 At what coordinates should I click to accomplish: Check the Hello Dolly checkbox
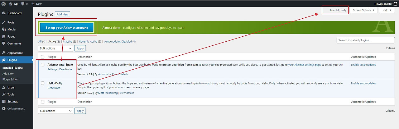point(43,83)
